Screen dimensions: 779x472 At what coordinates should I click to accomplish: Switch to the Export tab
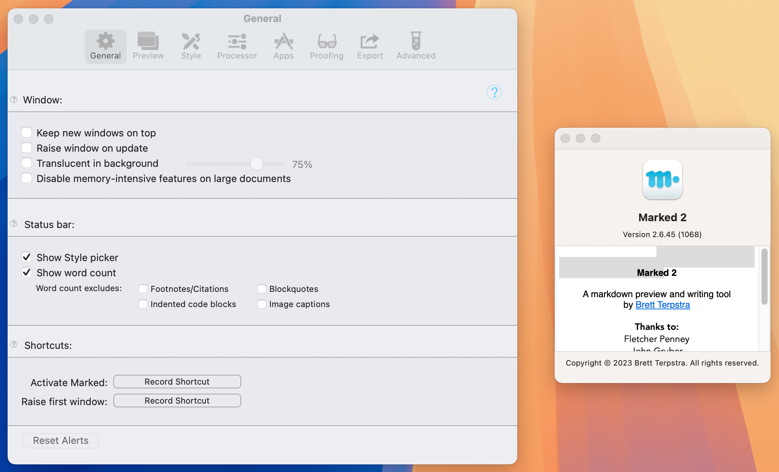(x=370, y=46)
